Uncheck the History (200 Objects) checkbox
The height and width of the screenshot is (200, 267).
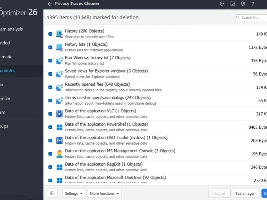click(50, 34)
